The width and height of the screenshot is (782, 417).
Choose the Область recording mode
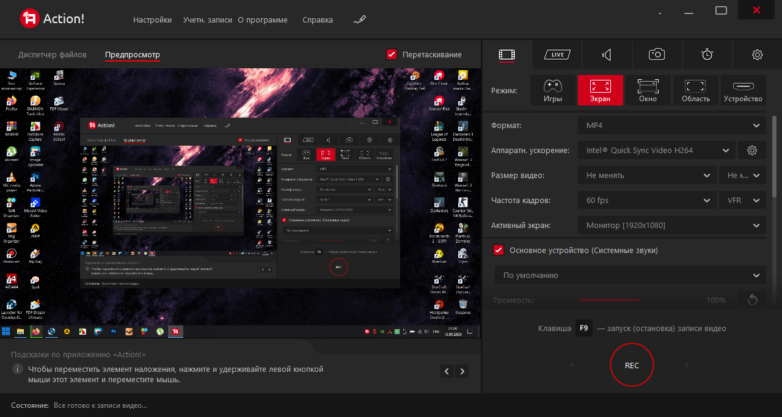coord(696,90)
